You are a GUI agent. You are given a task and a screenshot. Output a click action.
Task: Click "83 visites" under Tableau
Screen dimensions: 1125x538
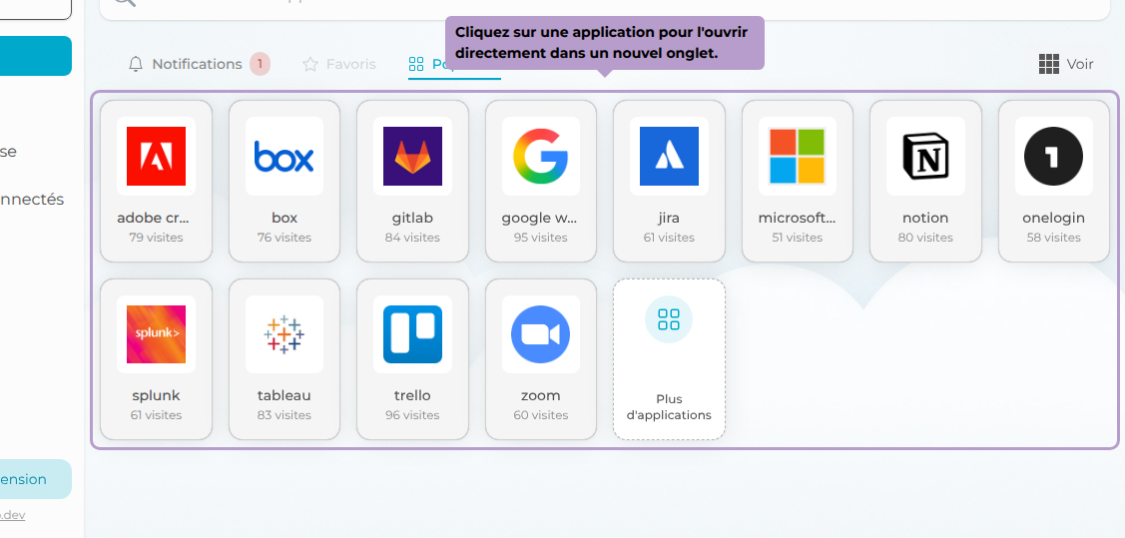tap(284, 415)
